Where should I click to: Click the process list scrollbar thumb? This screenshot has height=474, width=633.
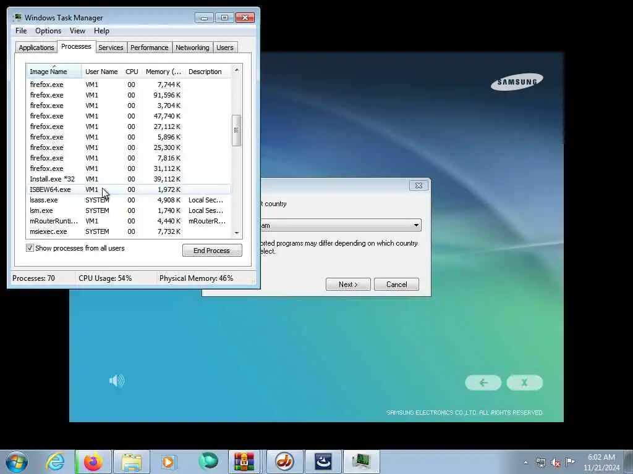click(237, 130)
